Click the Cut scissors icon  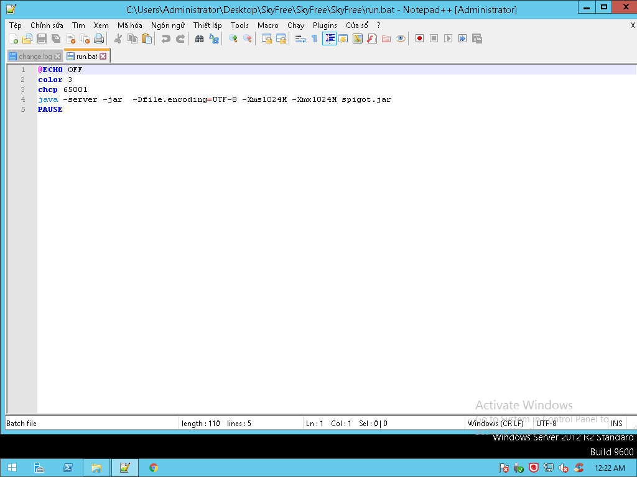coord(118,39)
